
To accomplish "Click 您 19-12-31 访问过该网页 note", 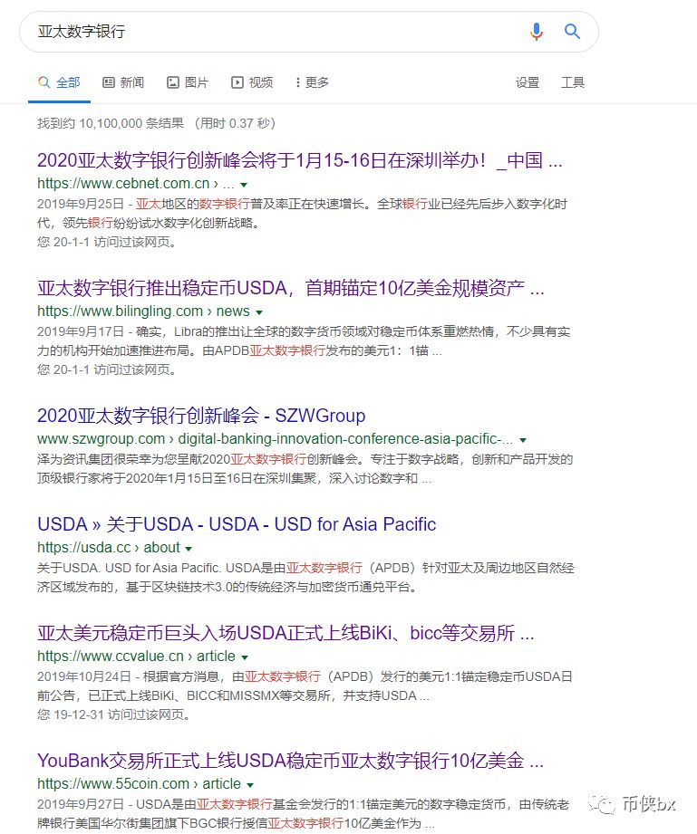I will tap(113, 714).
